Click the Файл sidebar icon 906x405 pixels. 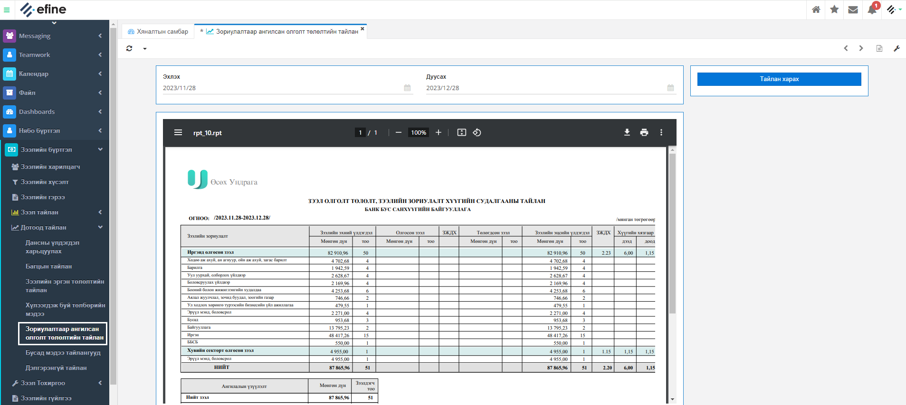pyautogui.click(x=10, y=92)
